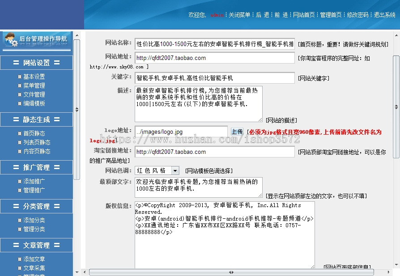Collapse the 网站设置 sidebar section
This screenshot has height=276, width=400.
36,63
